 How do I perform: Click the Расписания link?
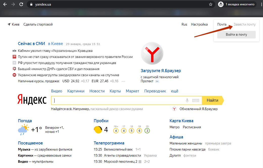tap(192, 127)
